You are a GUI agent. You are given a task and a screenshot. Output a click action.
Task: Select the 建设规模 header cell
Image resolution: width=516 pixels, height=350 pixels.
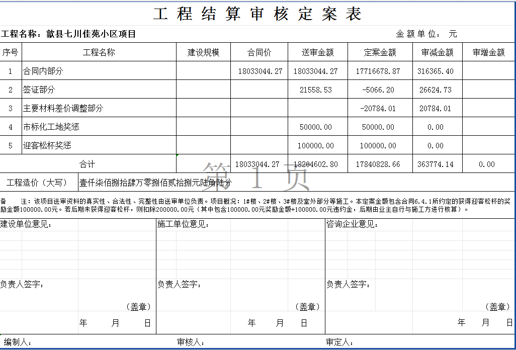pyautogui.click(x=203, y=52)
